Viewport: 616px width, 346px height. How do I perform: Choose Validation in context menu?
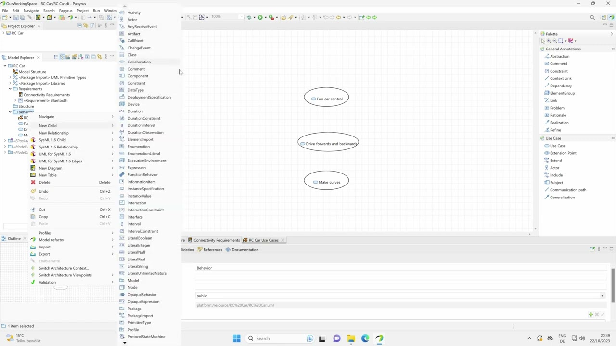(x=73, y=282)
